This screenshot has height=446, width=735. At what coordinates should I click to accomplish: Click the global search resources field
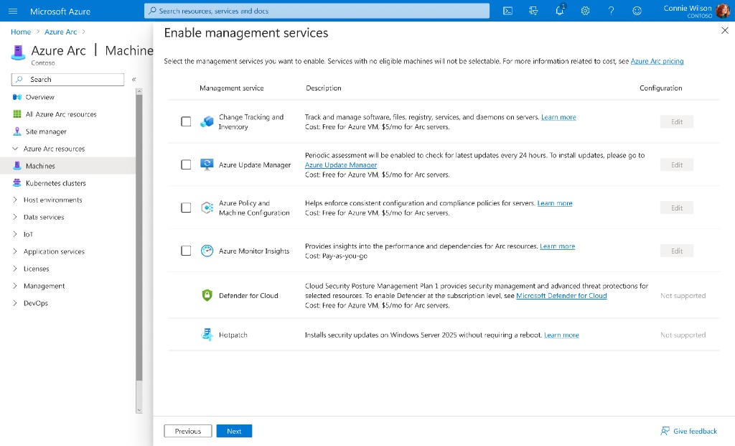tap(316, 11)
